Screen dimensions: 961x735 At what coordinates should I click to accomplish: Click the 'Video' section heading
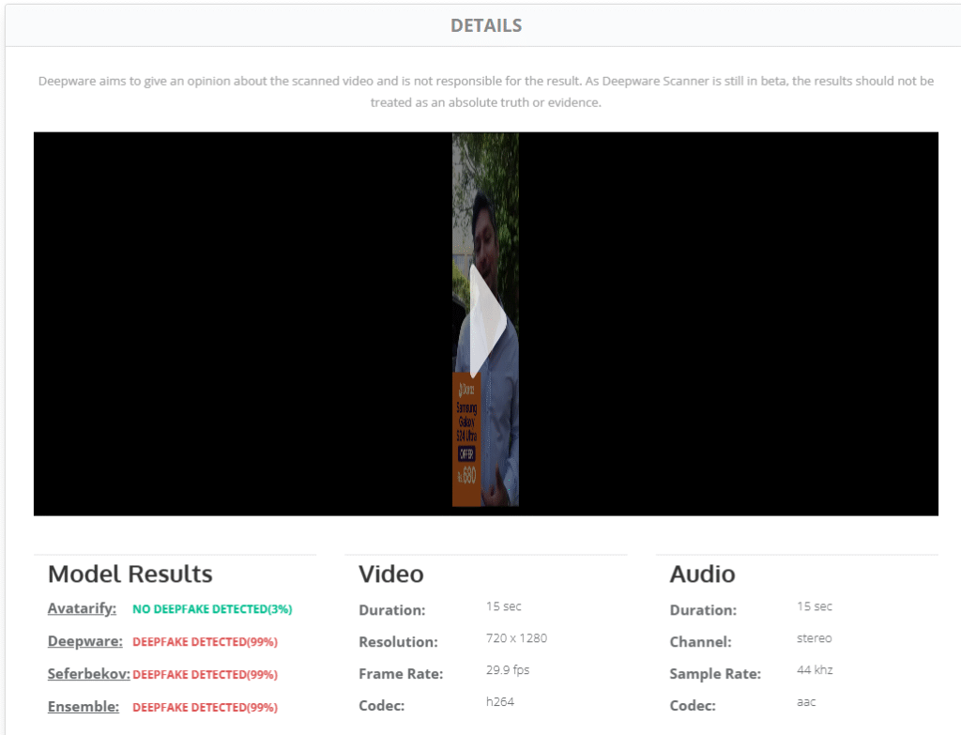391,574
